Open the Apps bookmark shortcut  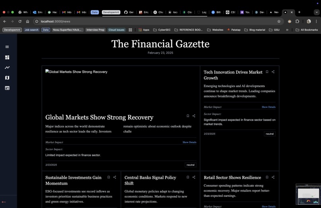pyautogui.click(x=144, y=30)
